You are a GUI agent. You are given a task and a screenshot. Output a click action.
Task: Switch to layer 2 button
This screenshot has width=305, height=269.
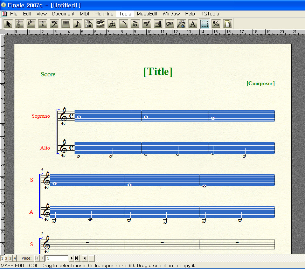[6, 258]
